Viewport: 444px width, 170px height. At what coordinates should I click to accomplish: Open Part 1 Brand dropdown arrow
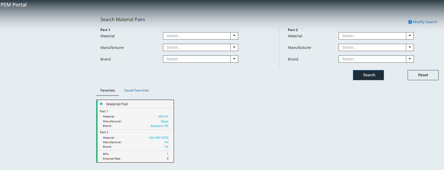pos(234,59)
